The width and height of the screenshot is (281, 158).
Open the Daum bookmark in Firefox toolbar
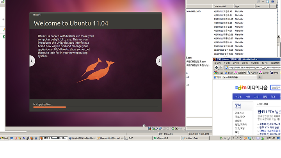(229, 73)
